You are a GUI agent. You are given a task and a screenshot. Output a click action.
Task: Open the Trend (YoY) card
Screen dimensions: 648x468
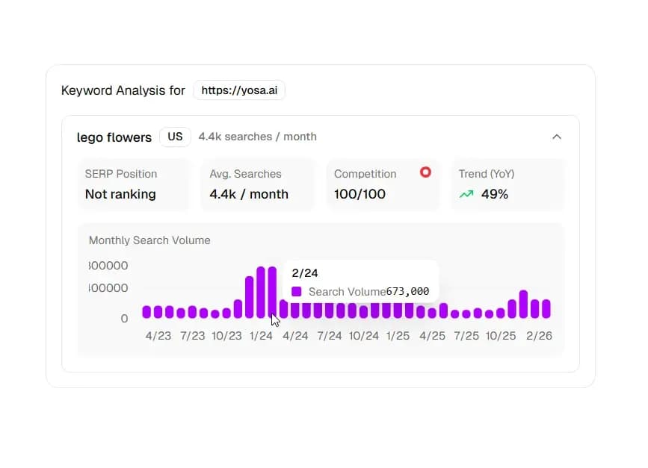point(507,184)
